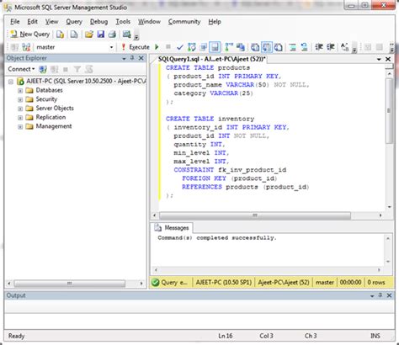Open the Query menu

tap(74, 22)
